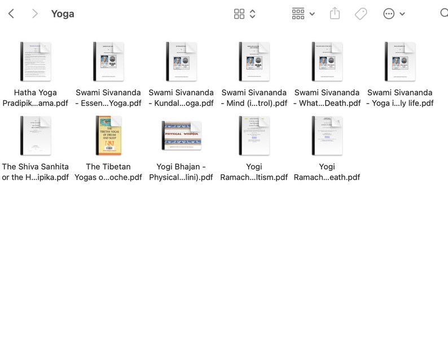Select Yogi Ramach...eath.pdf file icon
Screen dimensions: 448x354
327,136
